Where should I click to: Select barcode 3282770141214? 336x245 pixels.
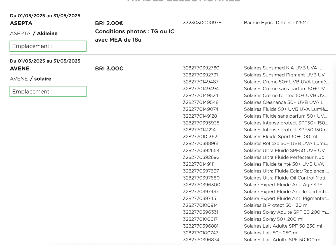click(x=199, y=130)
